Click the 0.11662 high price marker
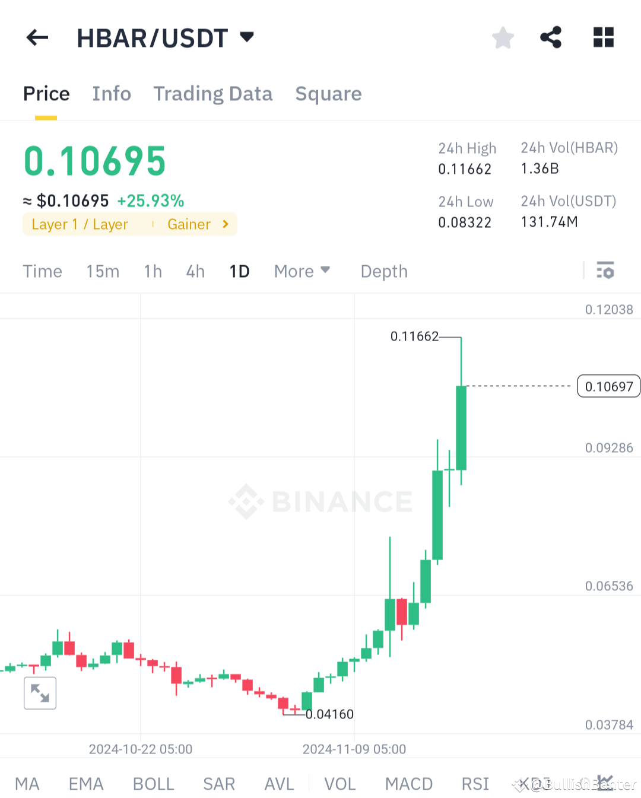Viewport: 641px width, 798px height. [415, 336]
